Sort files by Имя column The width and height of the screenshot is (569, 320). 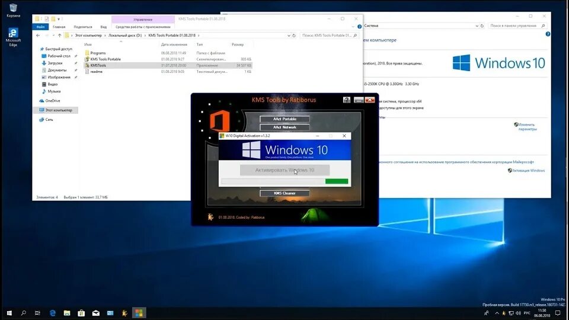(88, 44)
